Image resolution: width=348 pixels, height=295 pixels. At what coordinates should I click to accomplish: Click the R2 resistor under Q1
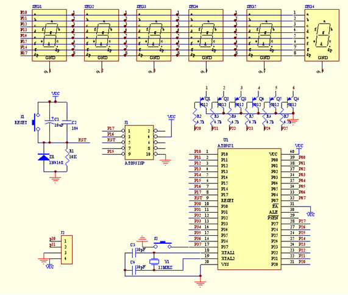(x=194, y=117)
